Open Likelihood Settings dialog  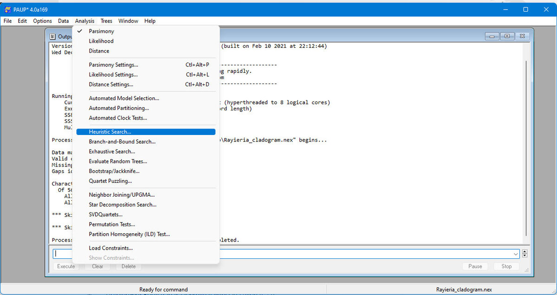(146, 75)
